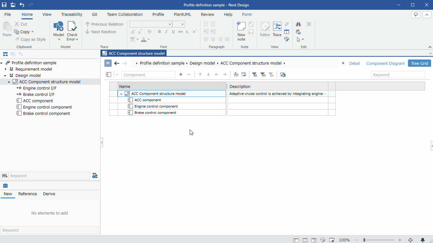Expand the right side pane handle

tap(432, 146)
